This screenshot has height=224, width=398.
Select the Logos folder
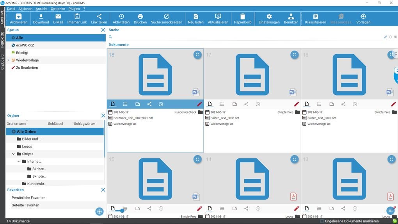[x=55, y=147]
